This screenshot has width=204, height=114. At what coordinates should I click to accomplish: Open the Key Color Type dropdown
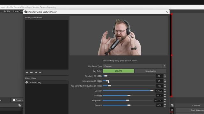[135, 66]
